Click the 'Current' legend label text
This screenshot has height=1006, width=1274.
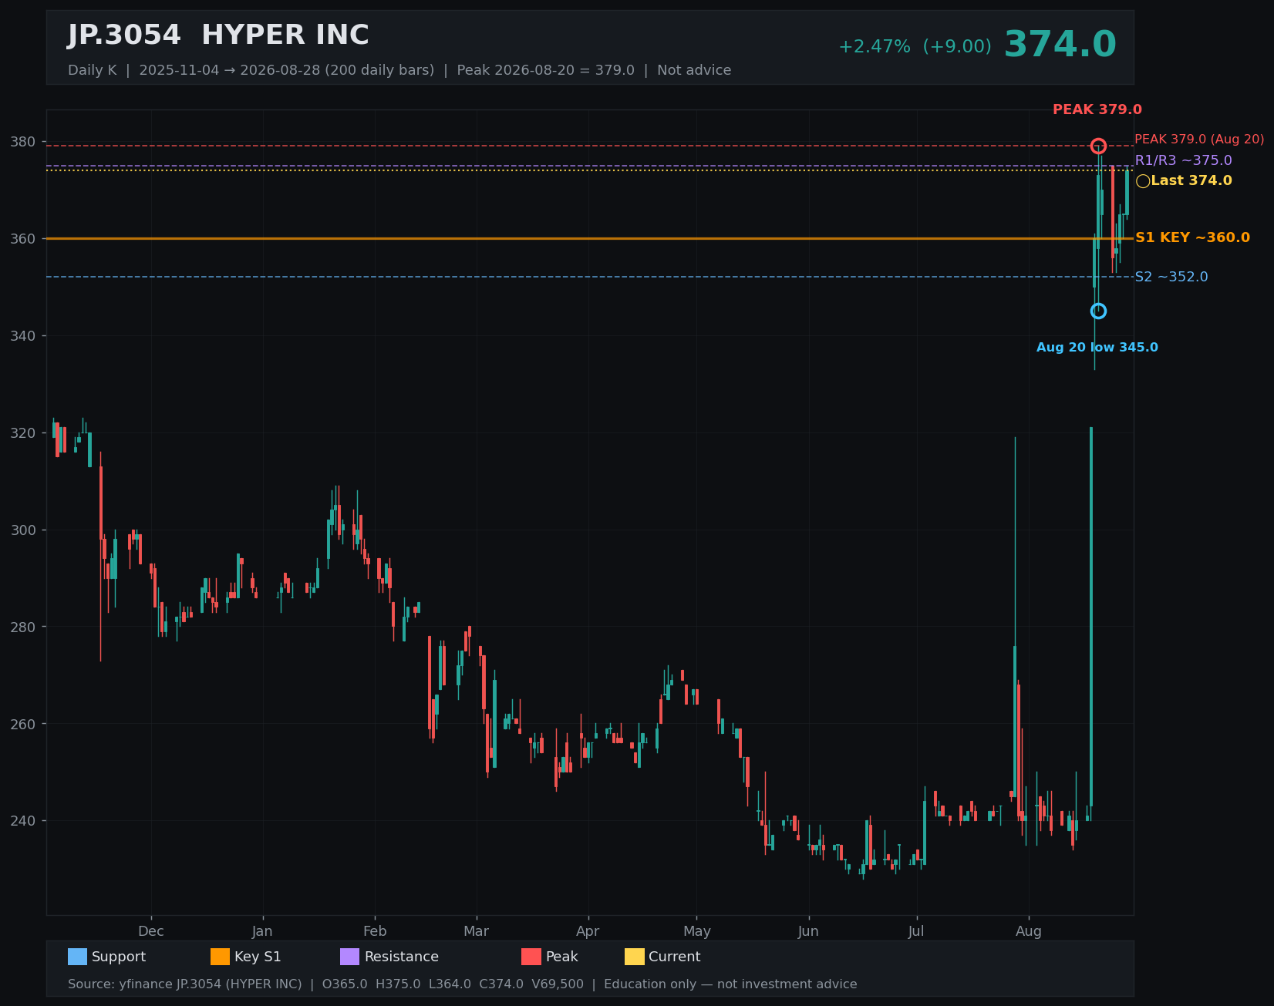[x=675, y=957]
